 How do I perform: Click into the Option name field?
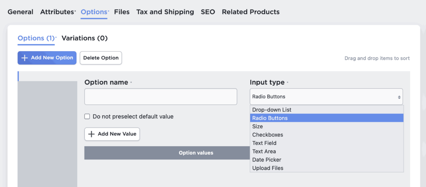161,97
